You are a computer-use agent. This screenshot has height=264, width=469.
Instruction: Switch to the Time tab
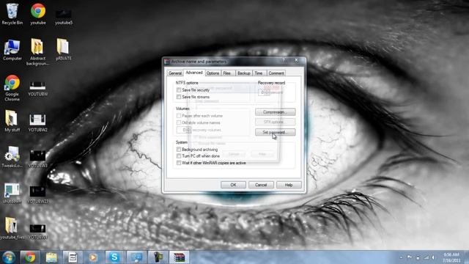tap(259, 73)
